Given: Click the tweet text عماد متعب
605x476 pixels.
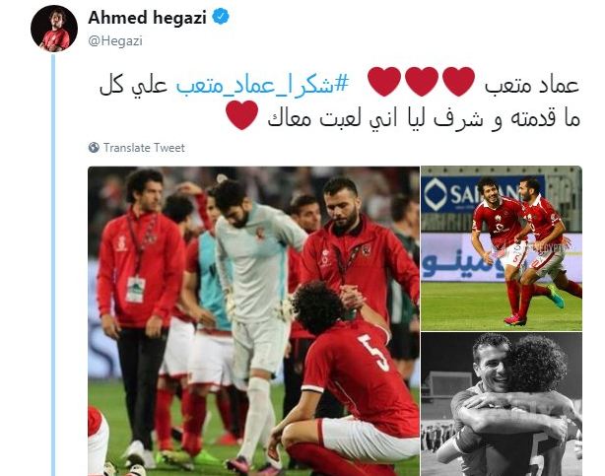Looking at the screenshot, I should pyautogui.click(x=531, y=85).
